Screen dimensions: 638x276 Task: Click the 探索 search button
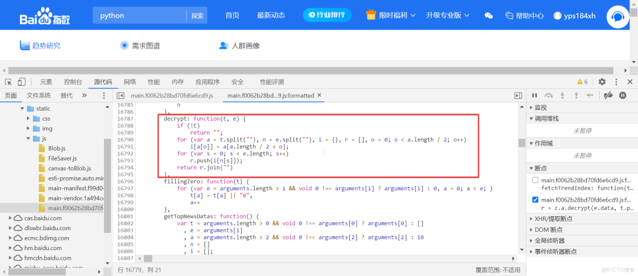tap(197, 16)
